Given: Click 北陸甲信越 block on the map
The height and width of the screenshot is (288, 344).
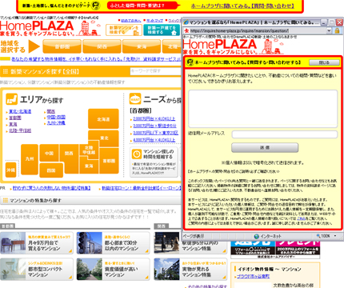Looking at the screenshot, I should (x=89, y=150).
